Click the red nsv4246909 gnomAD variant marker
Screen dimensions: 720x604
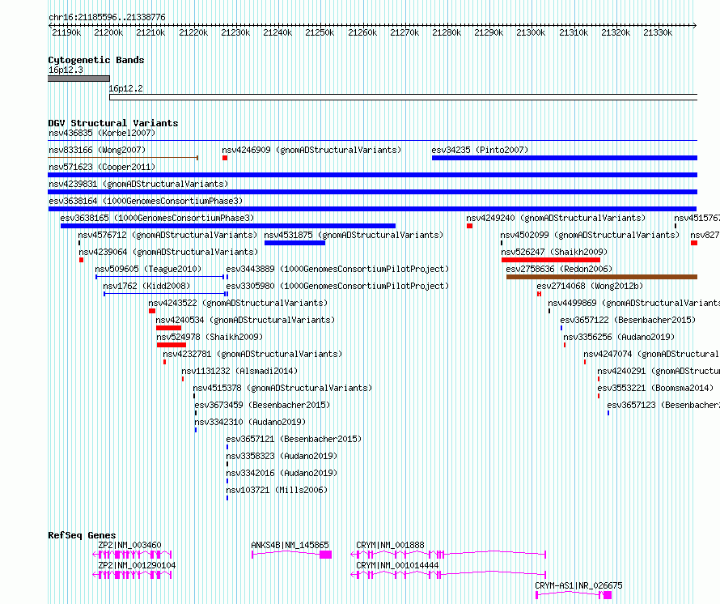pos(225,158)
